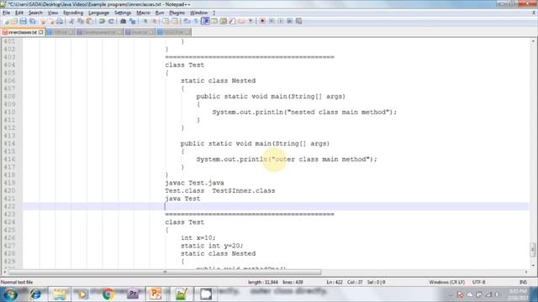Open the View menu
Image resolution: width=538 pixels, height=302 pixels.
52,13
